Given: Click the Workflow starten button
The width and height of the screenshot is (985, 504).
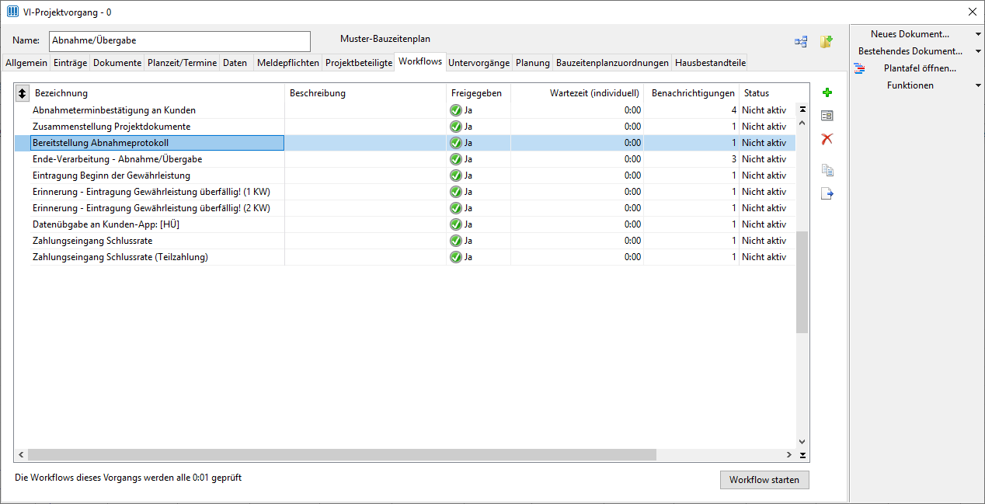Looking at the screenshot, I should (x=764, y=480).
